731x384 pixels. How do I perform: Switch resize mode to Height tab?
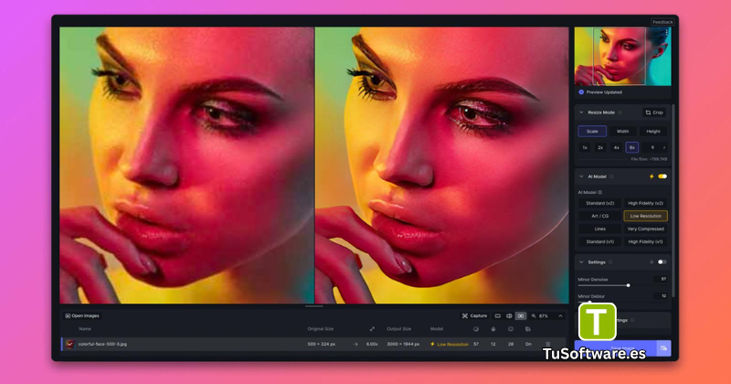(x=653, y=132)
